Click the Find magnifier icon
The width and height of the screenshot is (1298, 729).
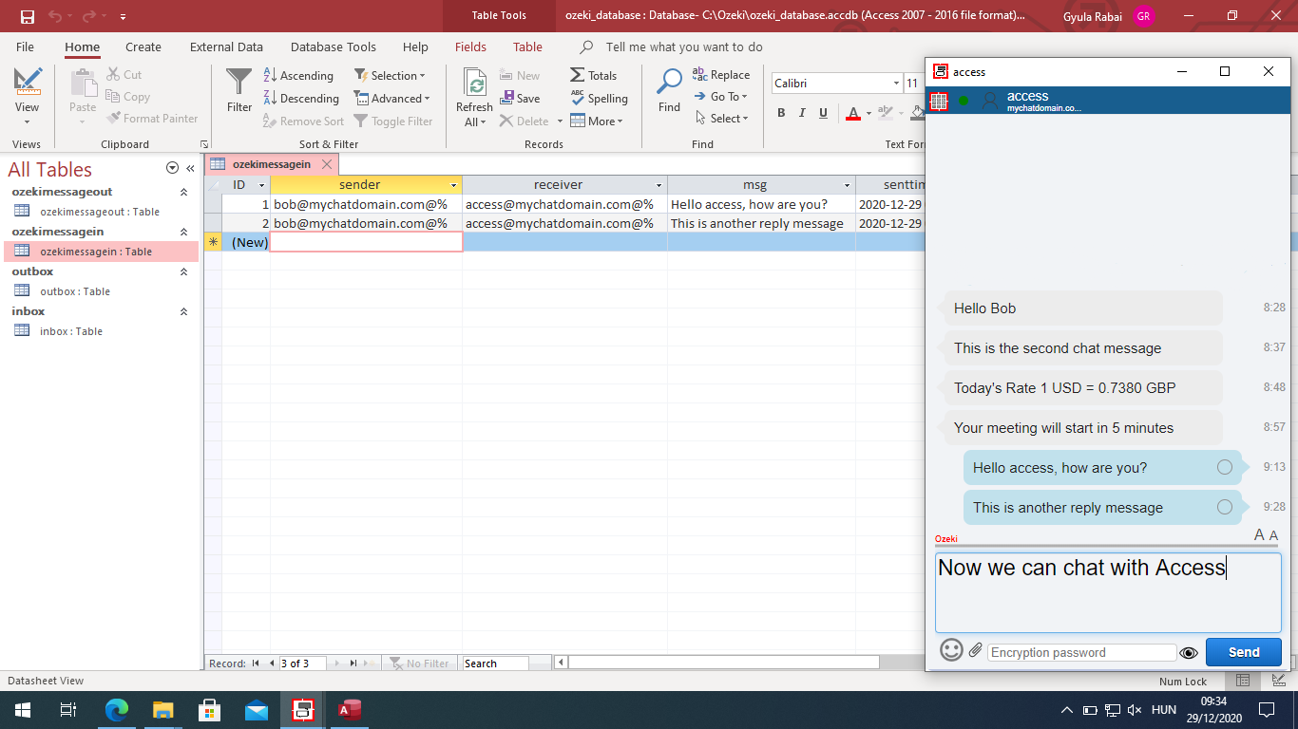pos(669,84)
